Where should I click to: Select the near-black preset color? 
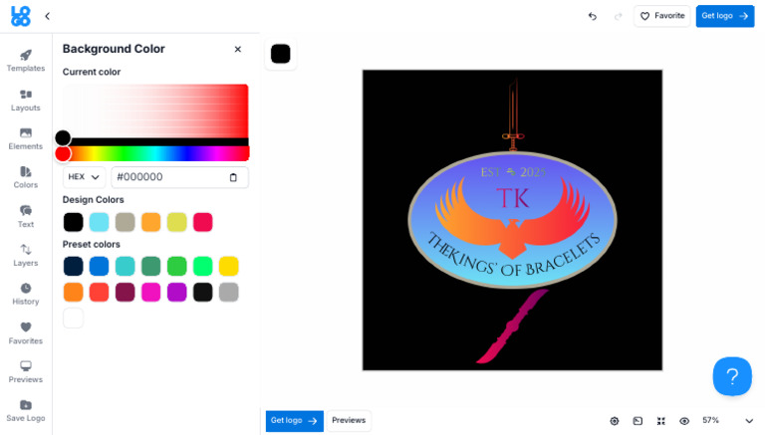[202, 292]
